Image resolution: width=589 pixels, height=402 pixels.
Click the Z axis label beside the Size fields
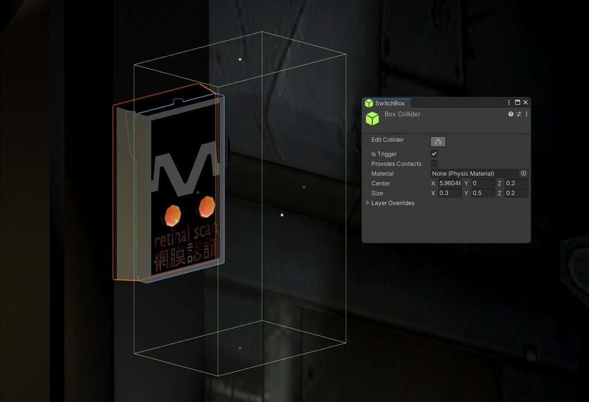tap(499, 193)
